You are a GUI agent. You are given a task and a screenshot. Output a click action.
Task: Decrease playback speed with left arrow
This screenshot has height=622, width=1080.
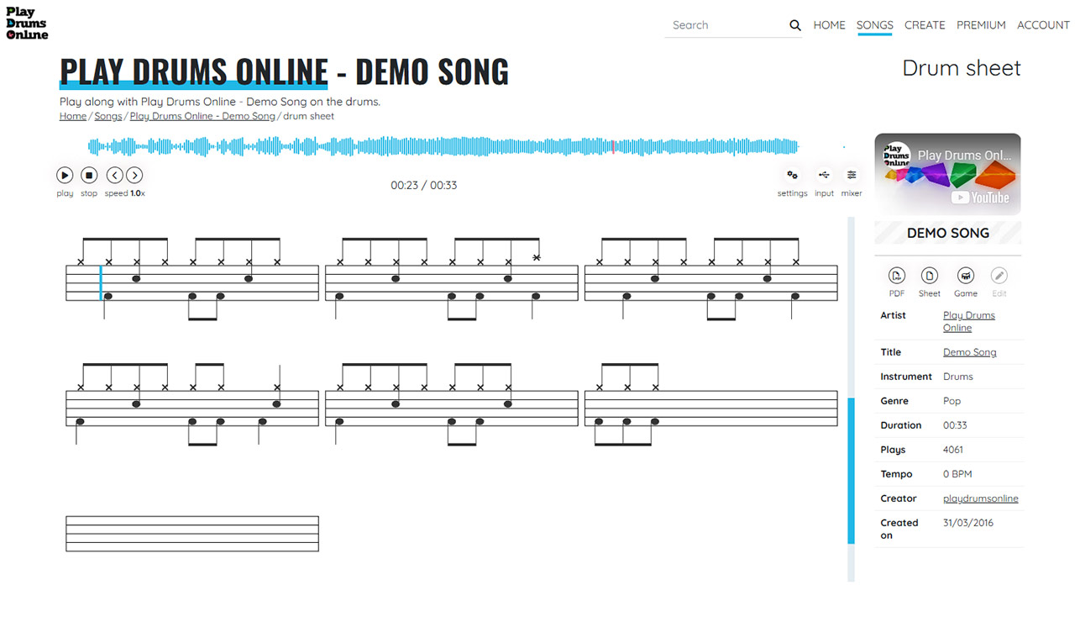114,175
